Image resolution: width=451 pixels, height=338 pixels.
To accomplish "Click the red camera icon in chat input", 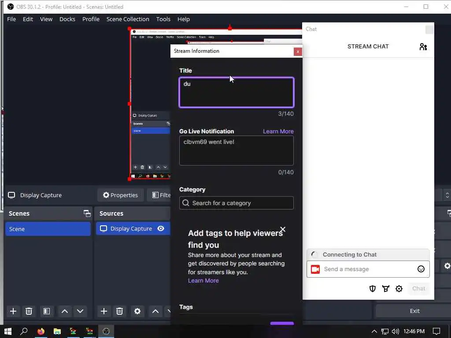I will 315,269.
